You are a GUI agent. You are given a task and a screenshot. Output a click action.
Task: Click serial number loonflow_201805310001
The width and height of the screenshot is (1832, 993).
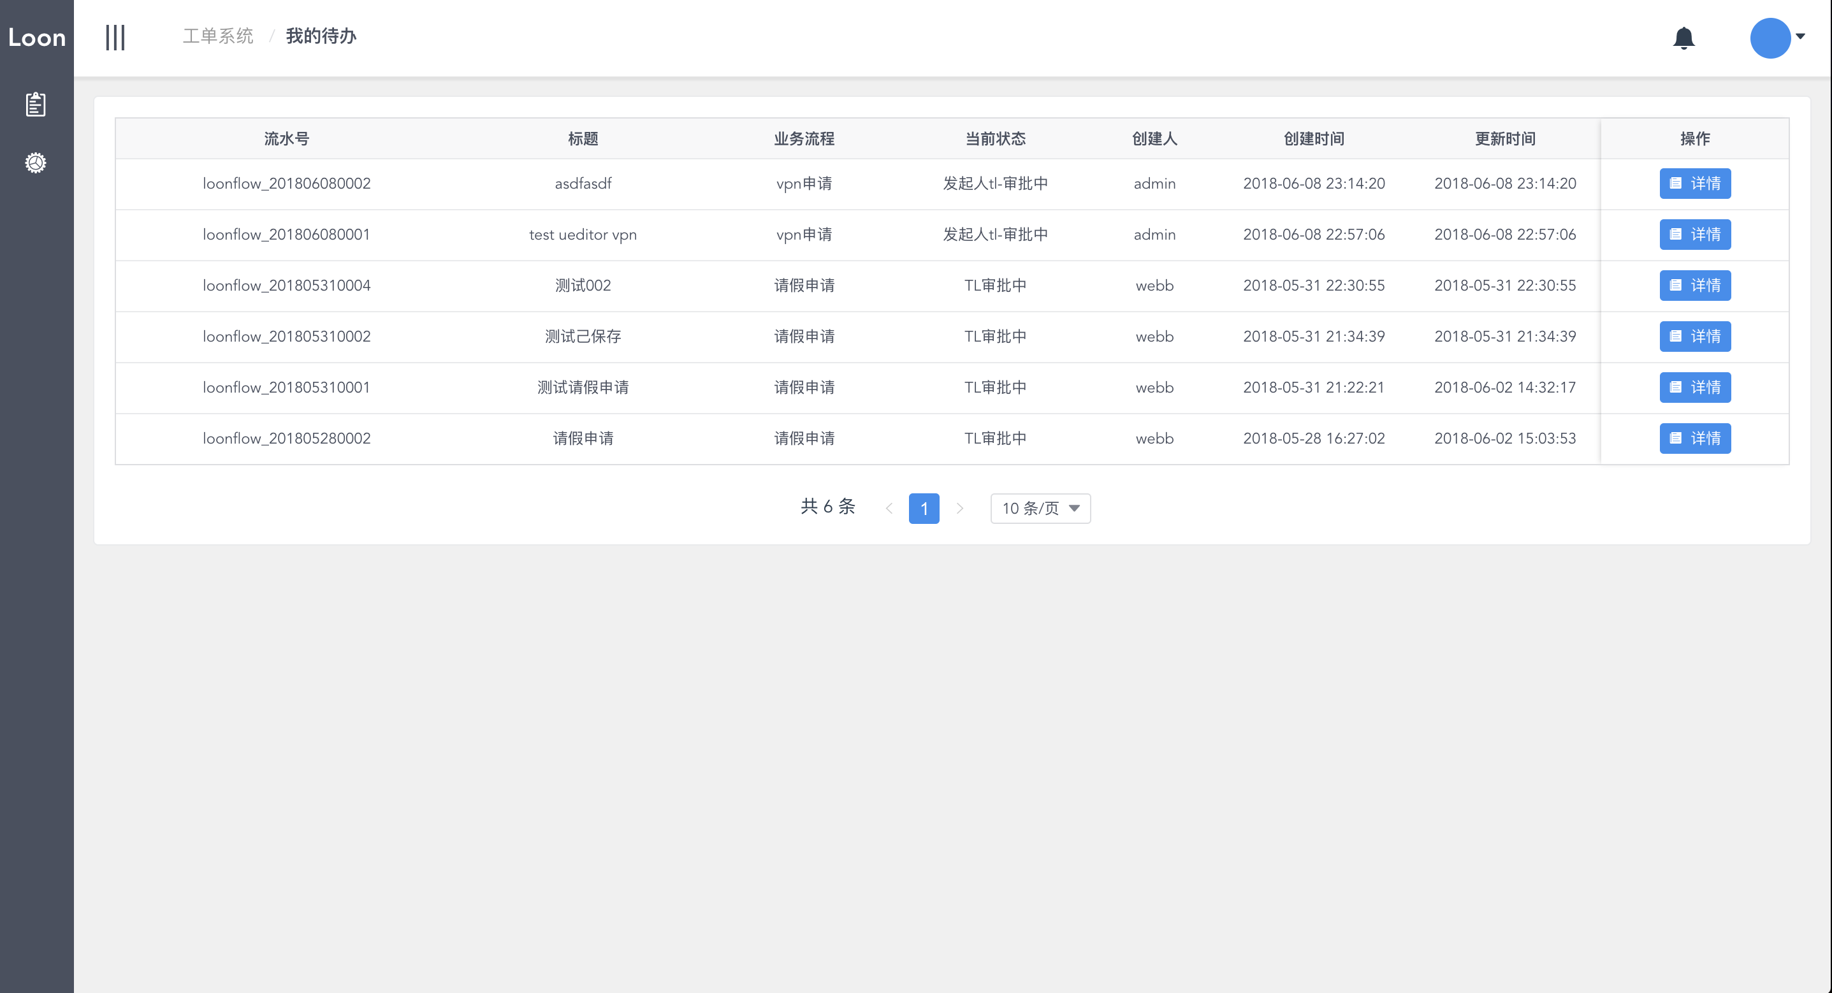[287, 388]
